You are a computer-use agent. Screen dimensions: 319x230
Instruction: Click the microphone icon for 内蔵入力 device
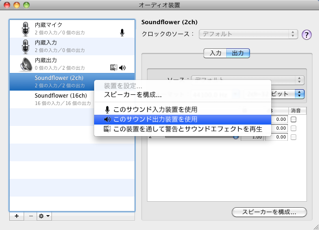(26, 46)
